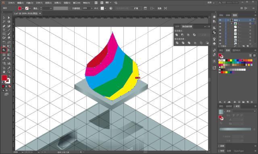Select the Magic Wand tool in toolbar
Viewport: 258px width, 154px height.
(4, 22)
